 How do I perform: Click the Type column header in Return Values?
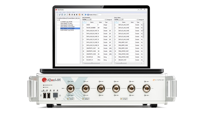pos(138,22)
